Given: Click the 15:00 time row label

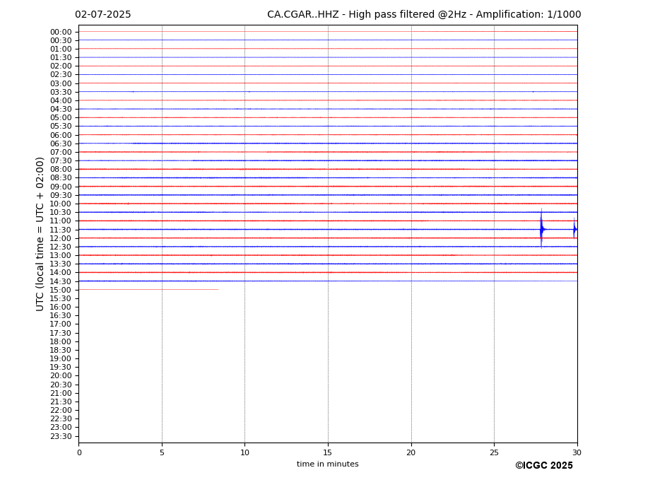Looking at the screenshot, I should click(61, 290).
